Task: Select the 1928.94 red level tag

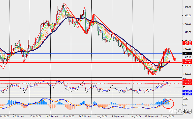Action: pyautogui.click(x=187, y=44)
